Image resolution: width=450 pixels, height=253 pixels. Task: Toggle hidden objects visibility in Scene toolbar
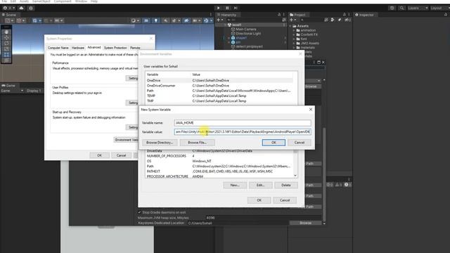pyautogui.click(x=186, y=20)
